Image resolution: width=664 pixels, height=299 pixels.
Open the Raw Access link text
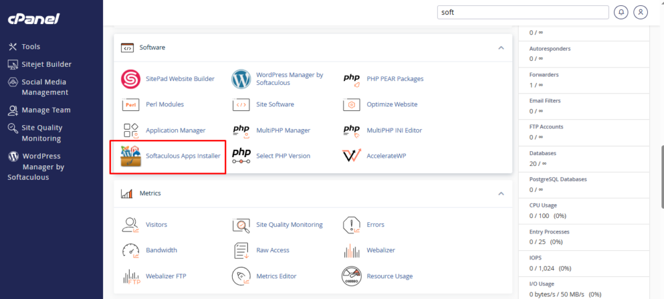click(273, 250)
